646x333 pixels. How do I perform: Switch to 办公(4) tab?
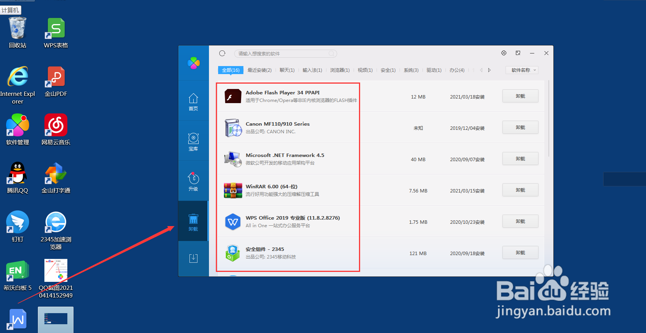point(457,70)
